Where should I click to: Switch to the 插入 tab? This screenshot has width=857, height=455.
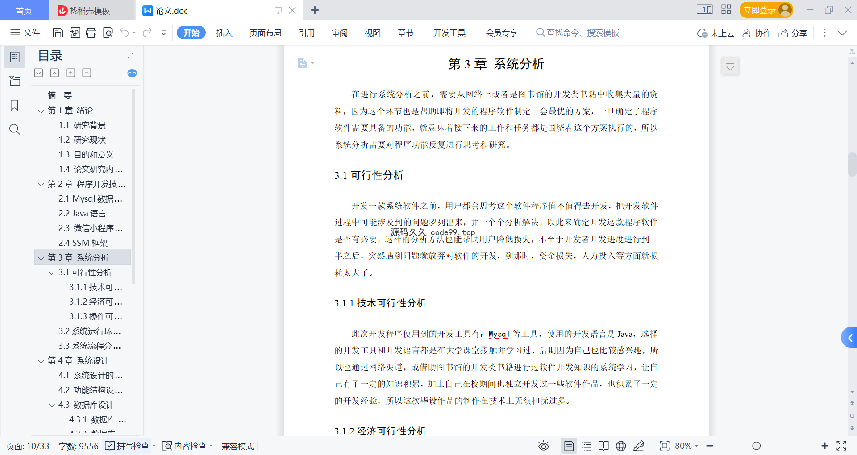(224, 33)
